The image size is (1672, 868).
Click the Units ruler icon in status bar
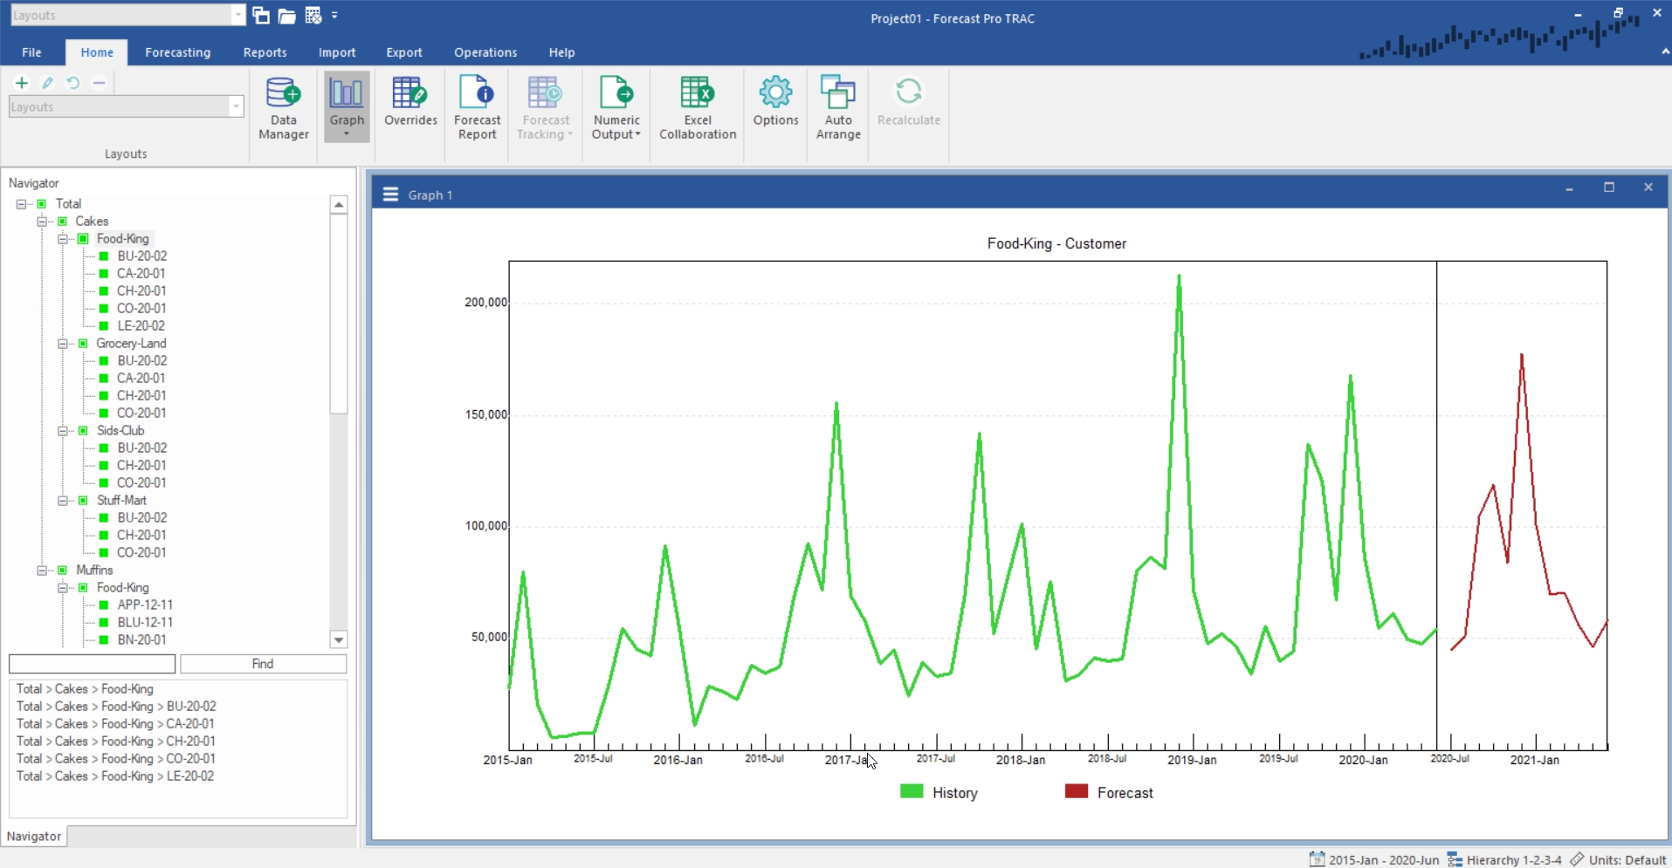tap(1577, 859)
